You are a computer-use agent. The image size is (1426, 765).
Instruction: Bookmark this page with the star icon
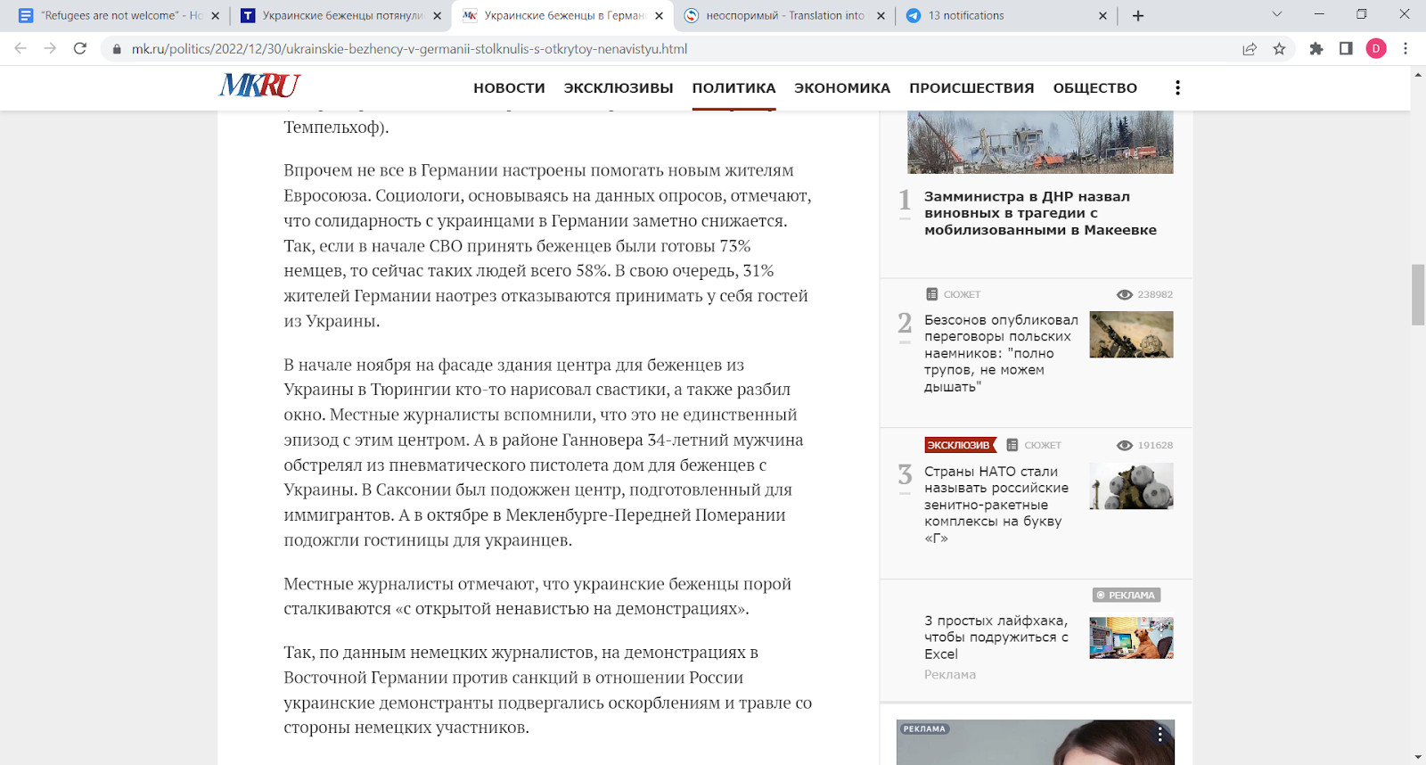coord(1280,49)
